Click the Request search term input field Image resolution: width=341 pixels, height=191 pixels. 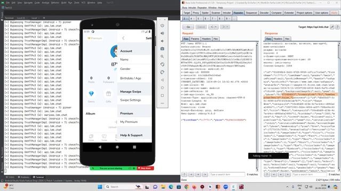click(x=227, y=175)
